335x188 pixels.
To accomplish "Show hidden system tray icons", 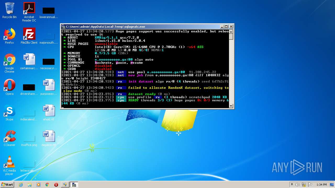I will [292, 185].
